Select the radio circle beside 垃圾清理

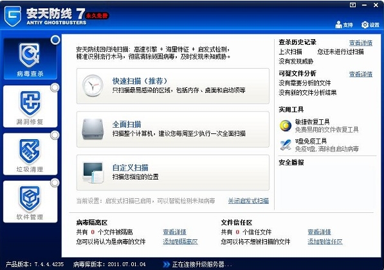point(55,135)
